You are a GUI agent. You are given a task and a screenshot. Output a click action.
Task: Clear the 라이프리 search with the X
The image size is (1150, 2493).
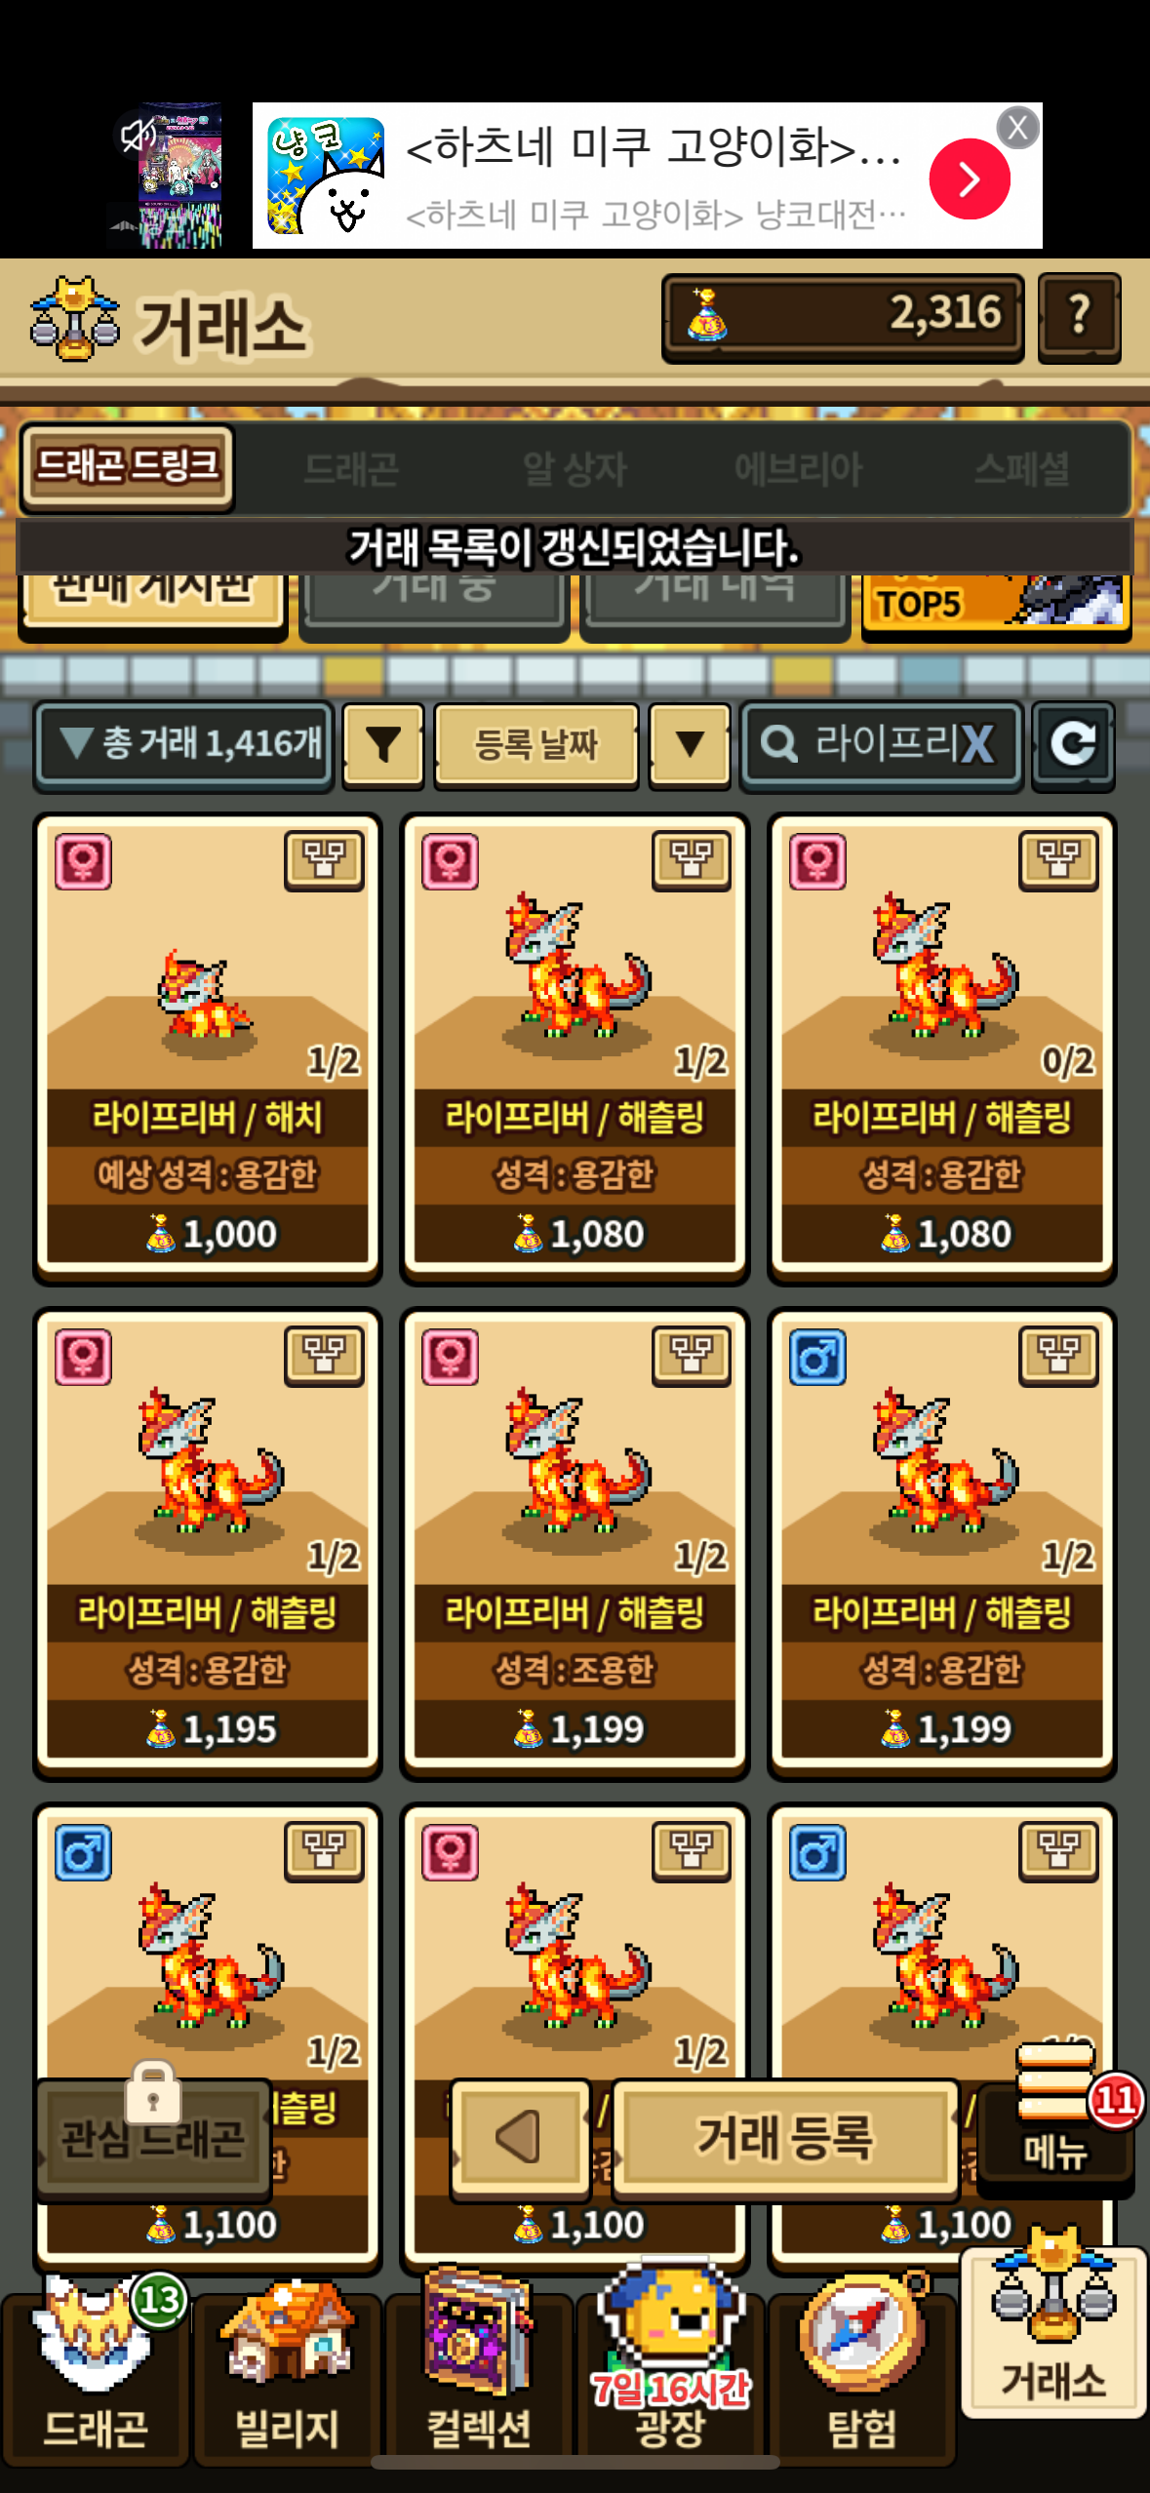pyautogui.click(x=977, y=745)
